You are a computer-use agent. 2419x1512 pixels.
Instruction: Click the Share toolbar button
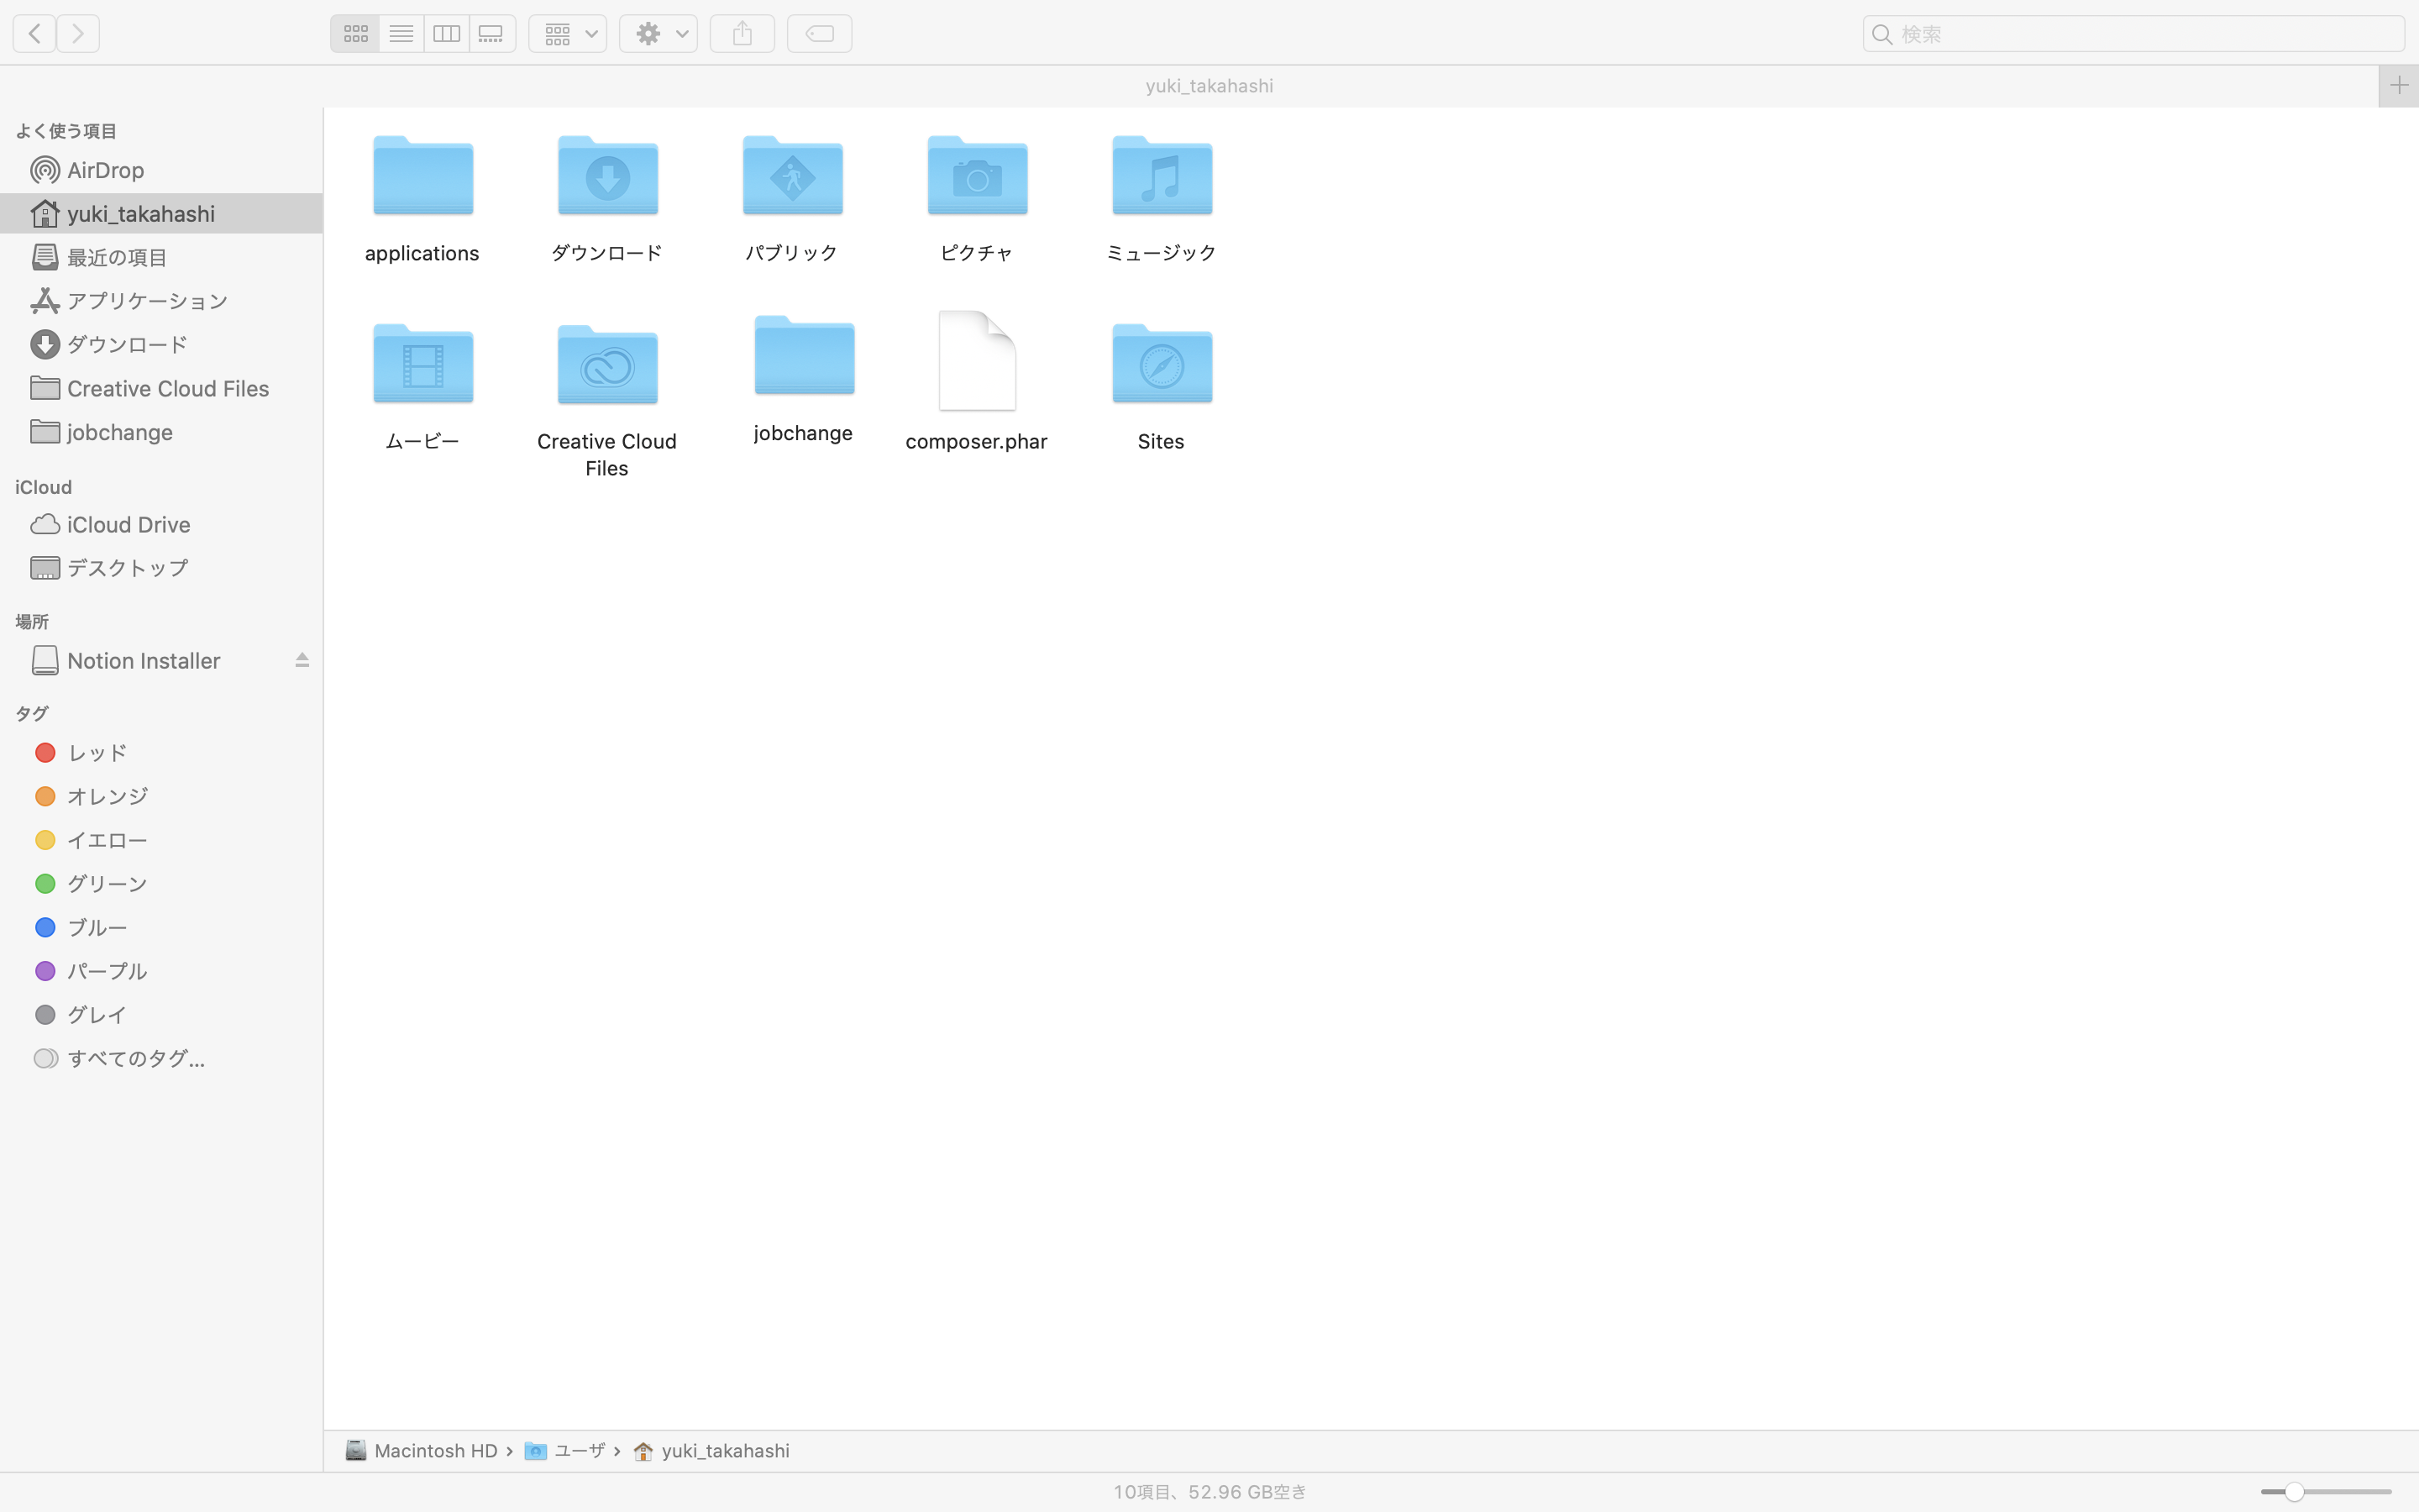point(742,33)
